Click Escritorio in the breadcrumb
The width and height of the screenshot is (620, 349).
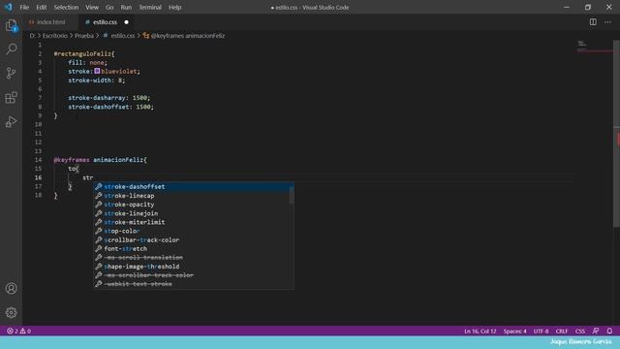point(55,36)
